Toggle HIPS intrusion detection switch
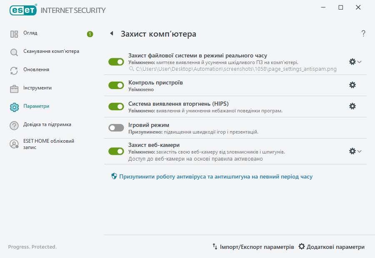 [116, 107]
